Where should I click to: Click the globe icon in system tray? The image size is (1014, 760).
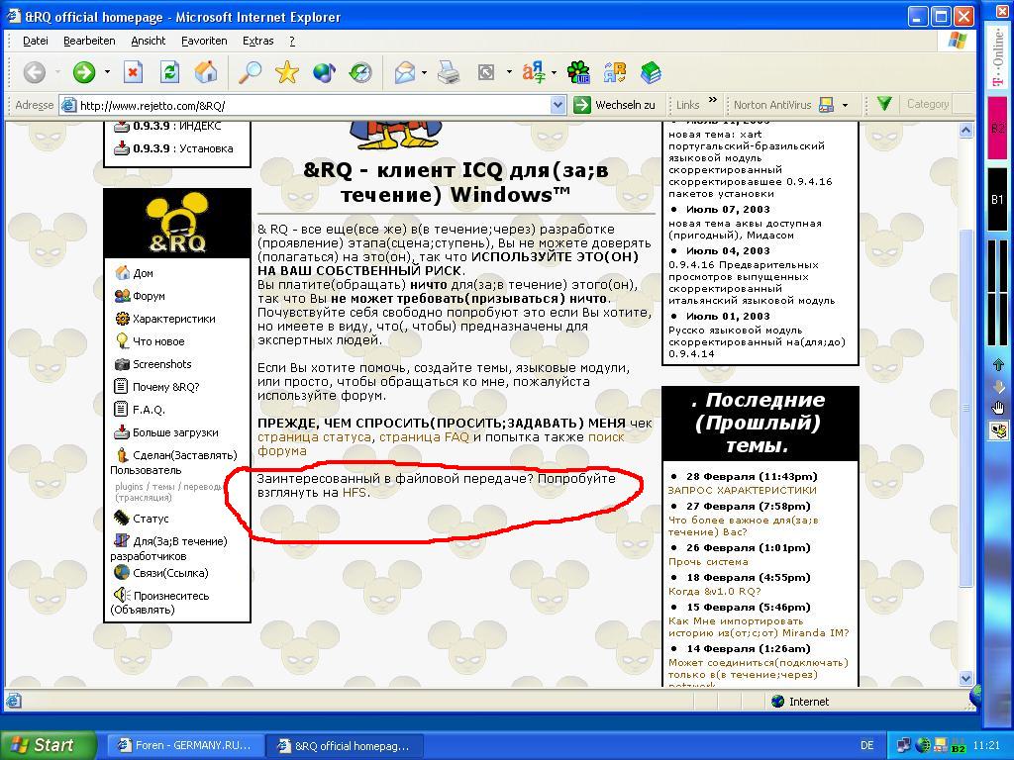923,745
